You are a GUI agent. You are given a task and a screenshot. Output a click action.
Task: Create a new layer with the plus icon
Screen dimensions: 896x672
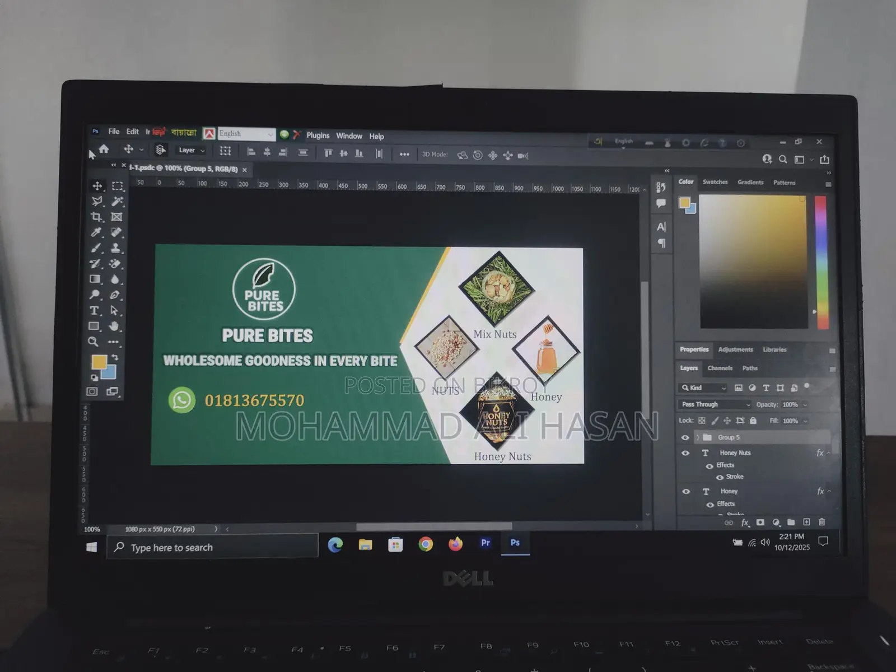pos(806,522)
